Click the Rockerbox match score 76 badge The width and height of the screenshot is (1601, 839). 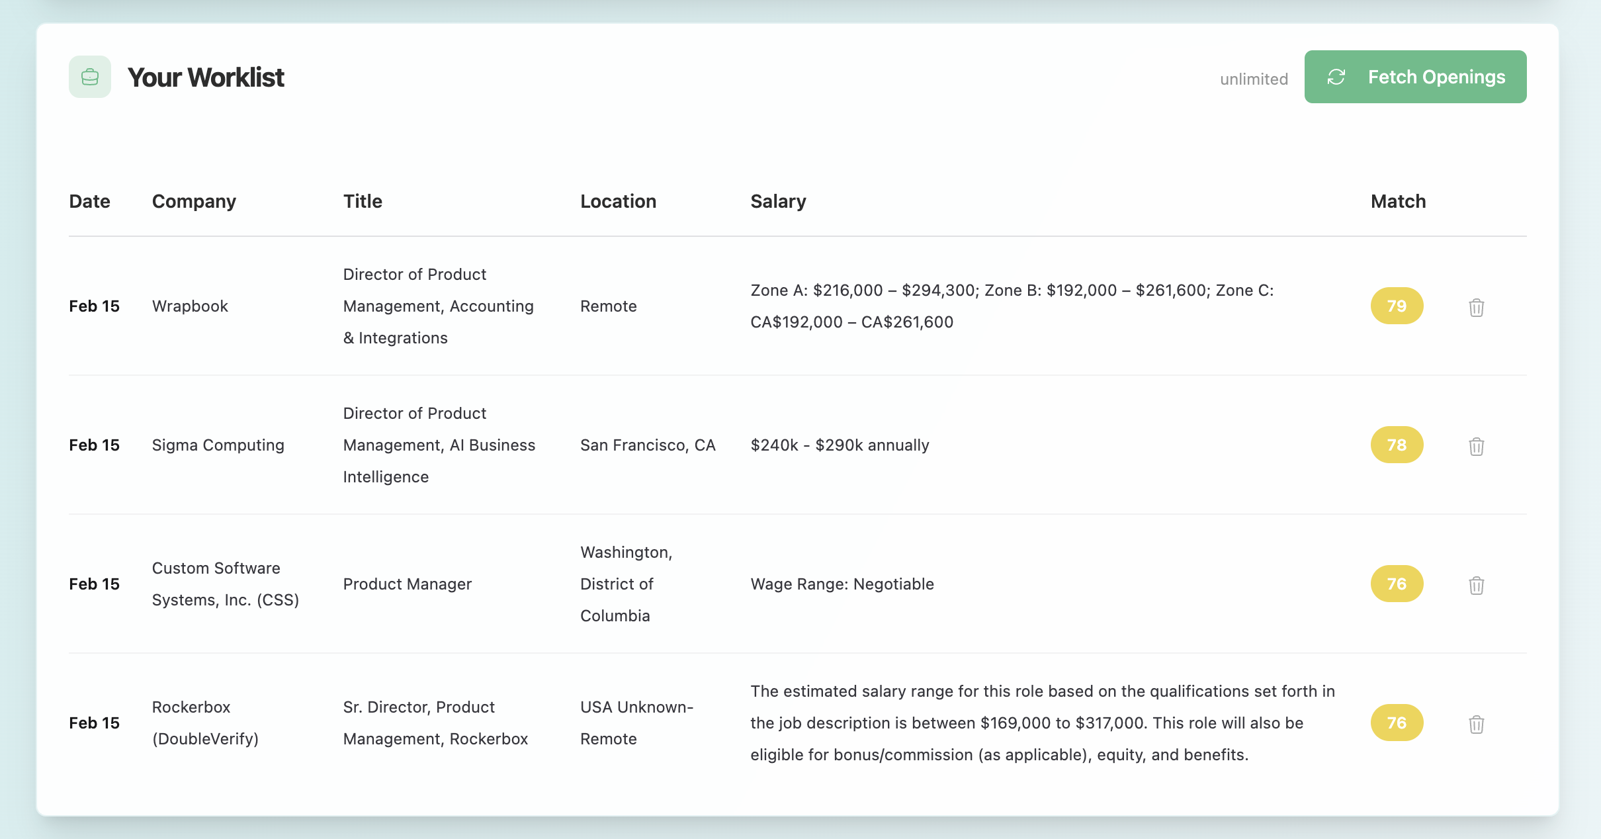pos(1396,723)
